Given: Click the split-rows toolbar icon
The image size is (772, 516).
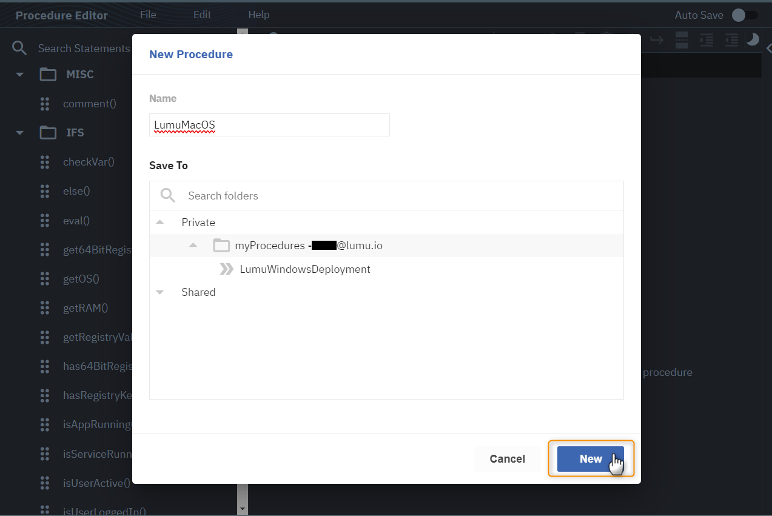Looking at the screenshot, I should pos(682,40).
